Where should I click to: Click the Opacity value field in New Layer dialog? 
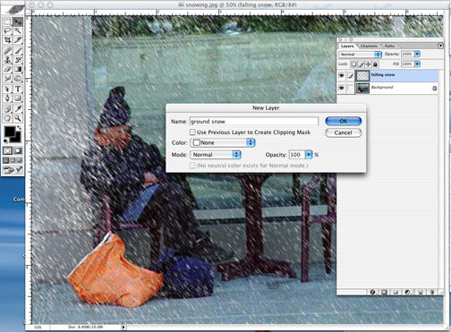[x=297, y=155]
